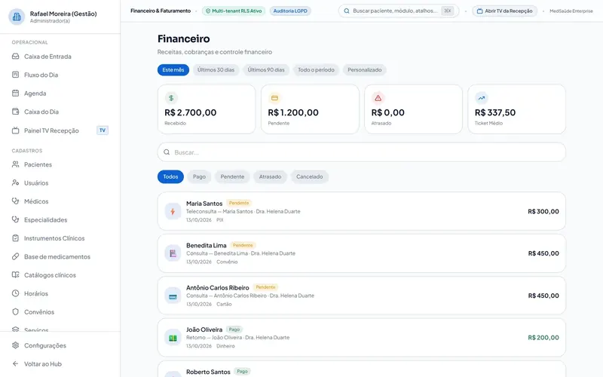The image size is (603, 377).
Task: Click the Buscar... field above transactions
Action: coord(362,152)
